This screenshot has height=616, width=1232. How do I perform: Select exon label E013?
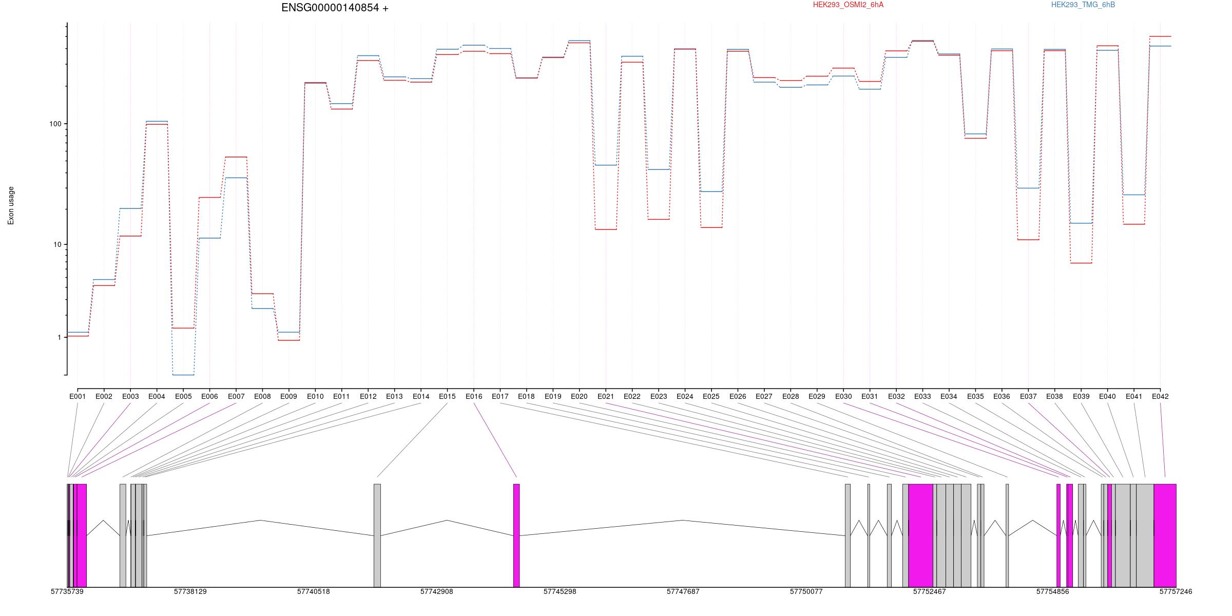pos(394,396)
